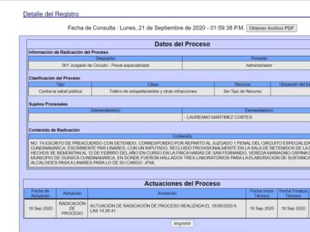Click the Contra la salud pública cell
Viewport: 310px width, 232px height.
[60, 91]
